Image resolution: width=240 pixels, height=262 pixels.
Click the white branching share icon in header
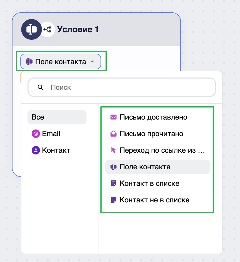48,30
